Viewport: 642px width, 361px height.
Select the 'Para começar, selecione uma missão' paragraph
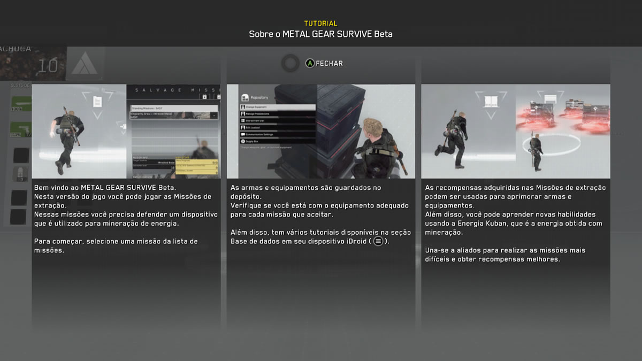tap(116, 245)
